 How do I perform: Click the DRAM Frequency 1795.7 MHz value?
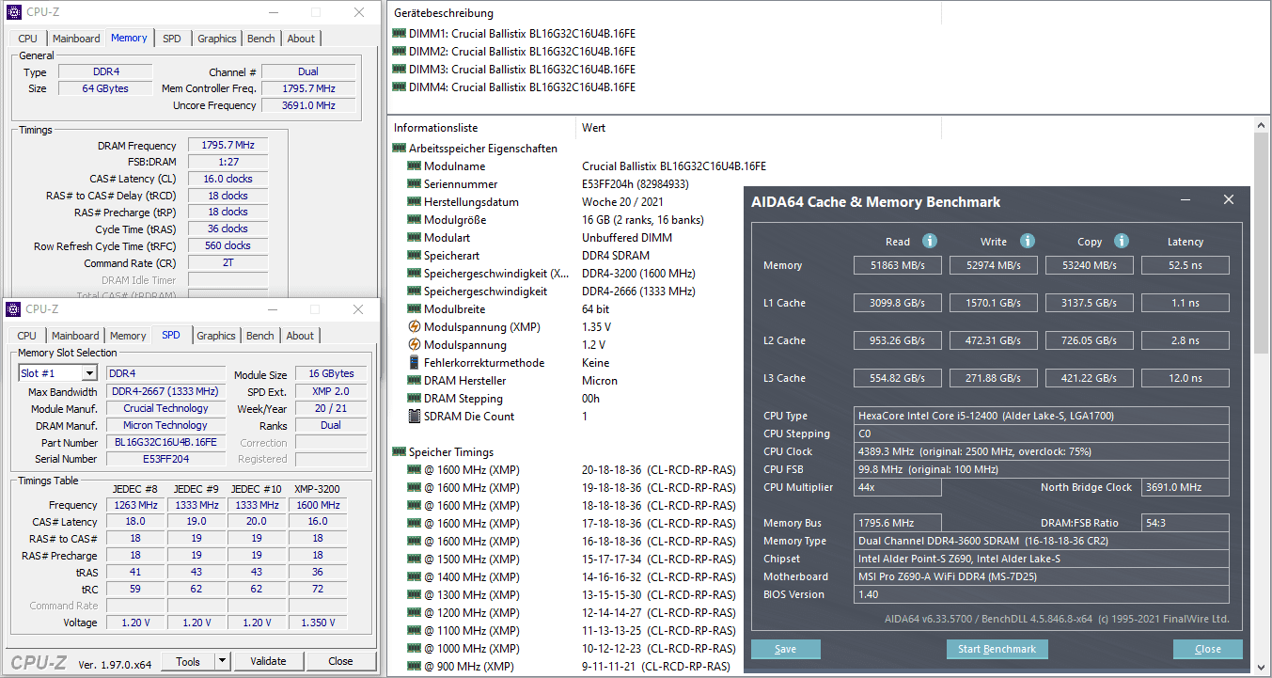pyautogui.click(x=228, y=145)
